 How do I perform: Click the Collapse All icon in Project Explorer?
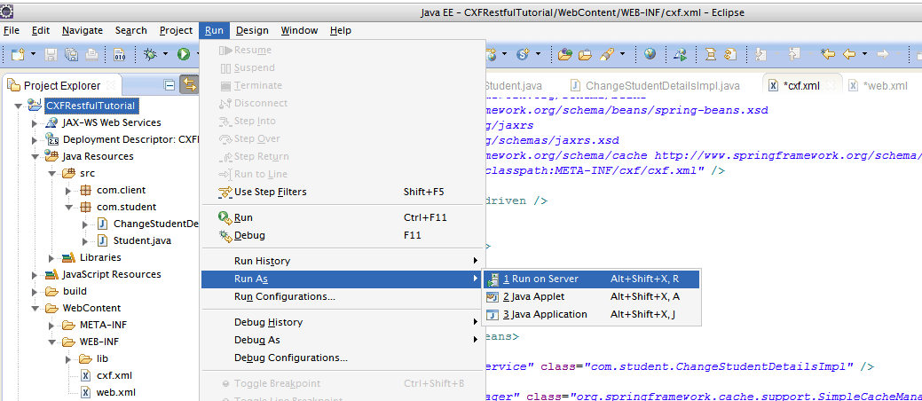(x=169, y=85)
